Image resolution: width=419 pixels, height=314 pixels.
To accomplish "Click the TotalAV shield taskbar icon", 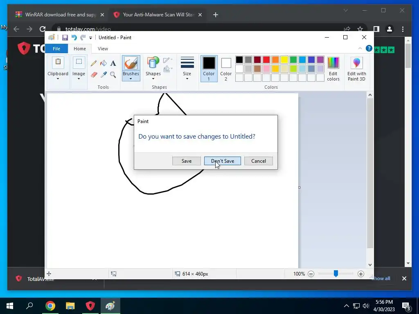I will (90, 306).
